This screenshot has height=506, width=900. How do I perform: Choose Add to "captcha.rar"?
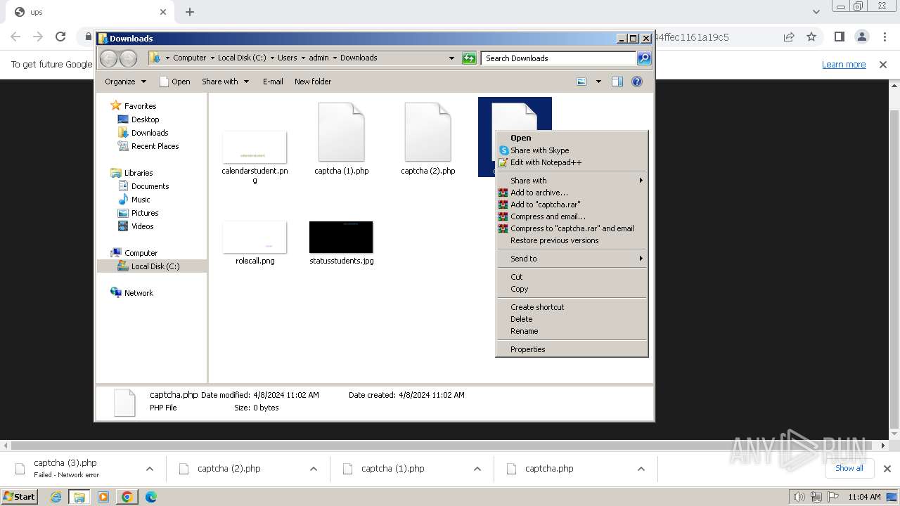coord(572,205)
